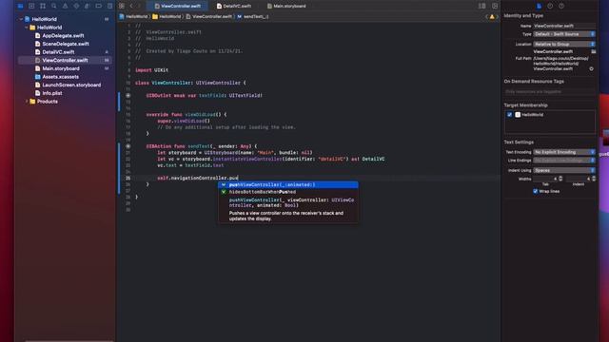The image size is (609, 342).
Task: Go back in editor history
Action: [x=131, y=6]
